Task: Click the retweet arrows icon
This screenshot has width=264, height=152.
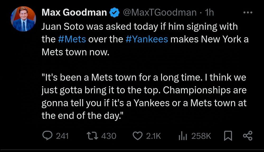Action: point(92,136)
